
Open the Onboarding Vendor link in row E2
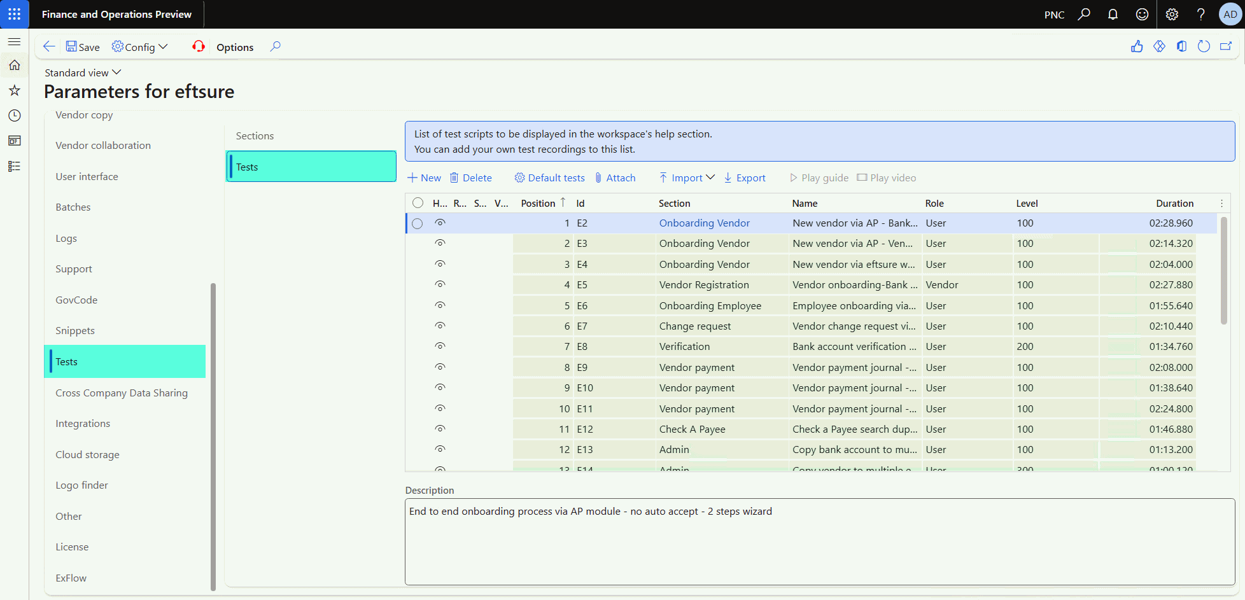(x=705, y=223)
